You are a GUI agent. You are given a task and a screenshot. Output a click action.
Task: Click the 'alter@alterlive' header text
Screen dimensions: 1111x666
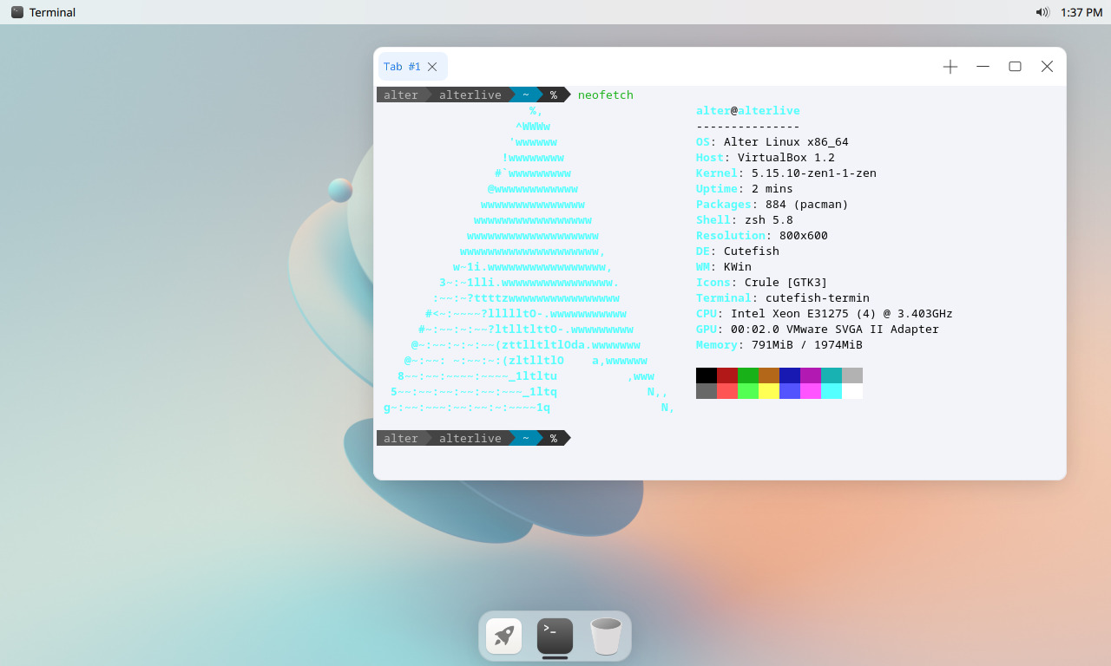pyautogui.click(x=748, y=110)
